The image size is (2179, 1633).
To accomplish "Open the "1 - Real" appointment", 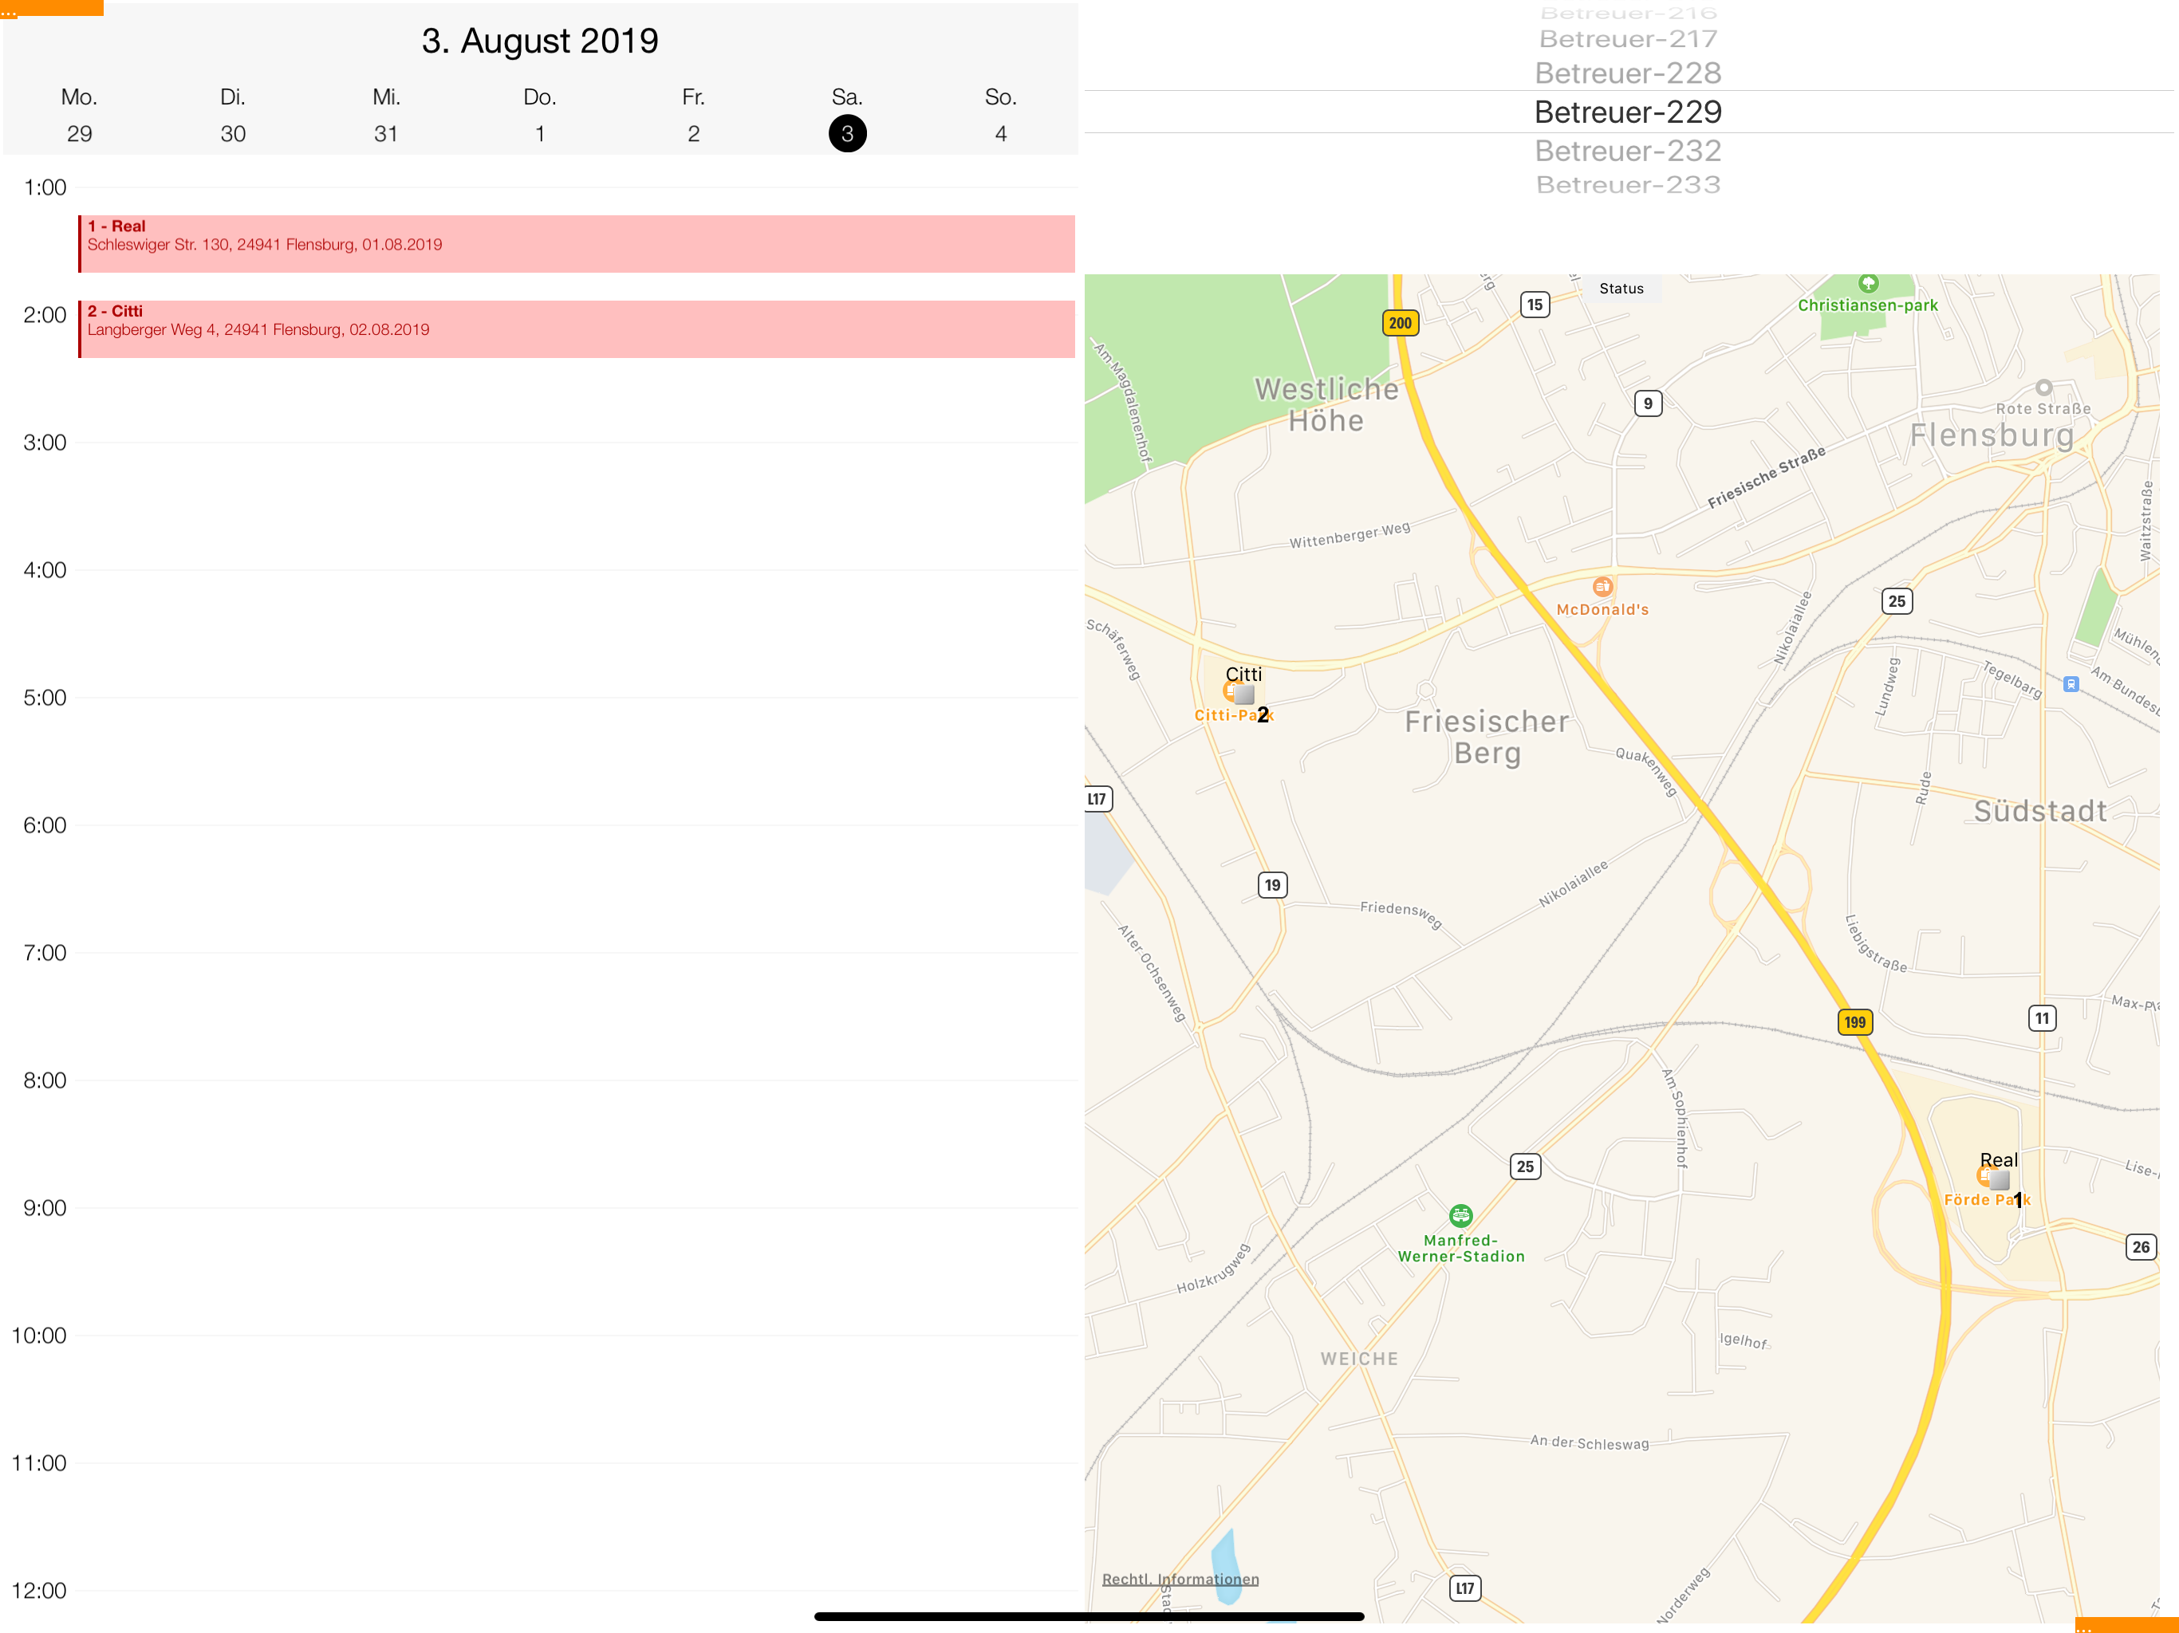I will pos(577,243).
